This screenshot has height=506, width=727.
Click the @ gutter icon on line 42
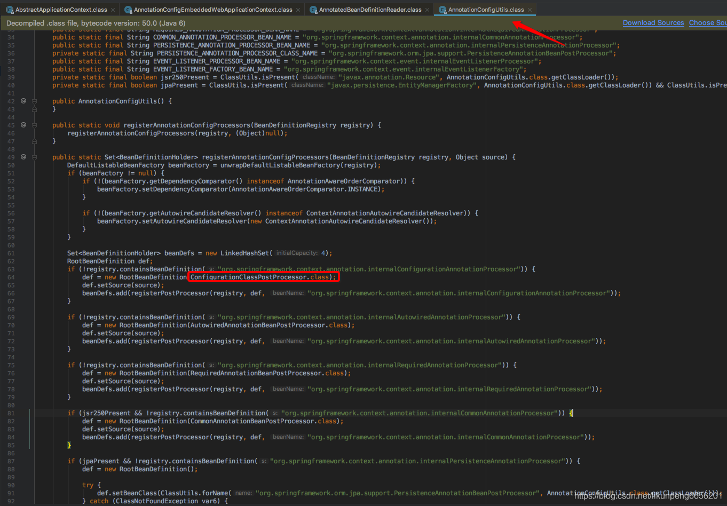(23, 101)
